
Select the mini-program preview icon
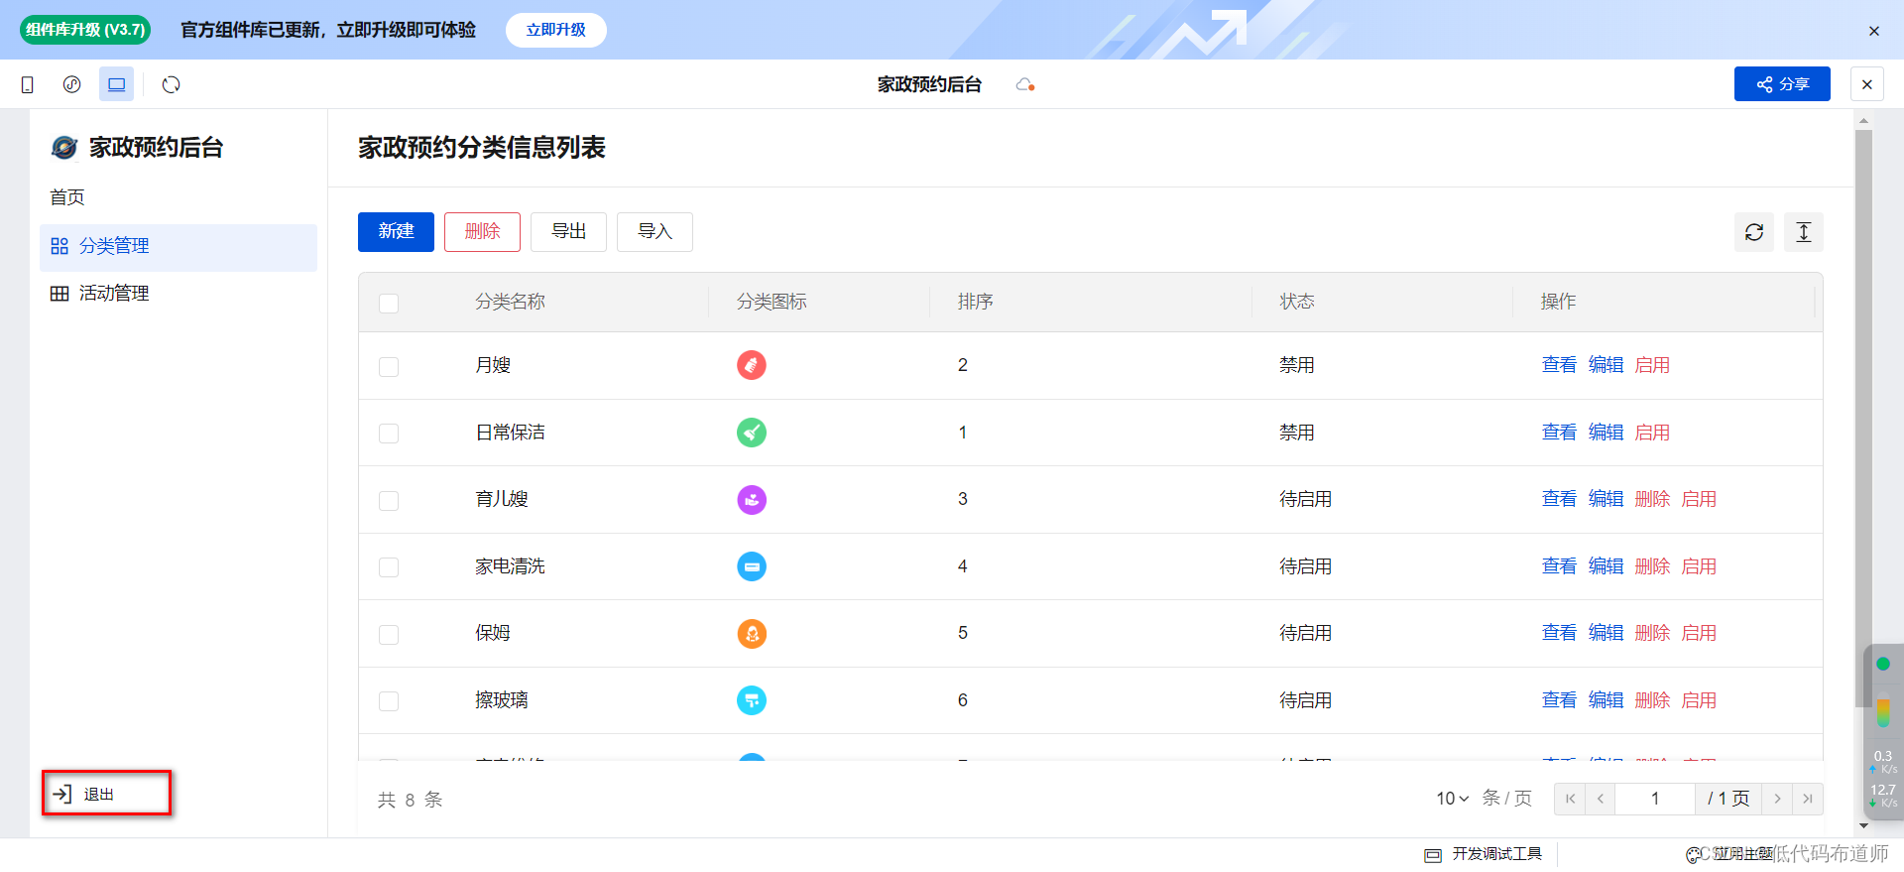coord(71,84)
